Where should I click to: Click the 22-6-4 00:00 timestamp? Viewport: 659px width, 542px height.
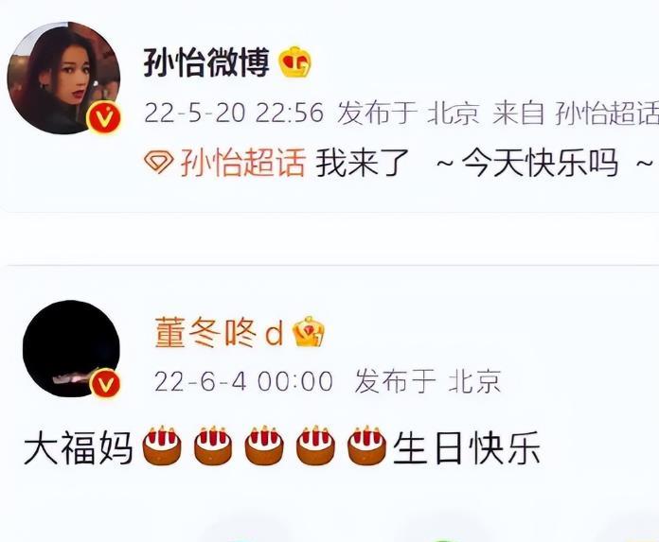243,381
